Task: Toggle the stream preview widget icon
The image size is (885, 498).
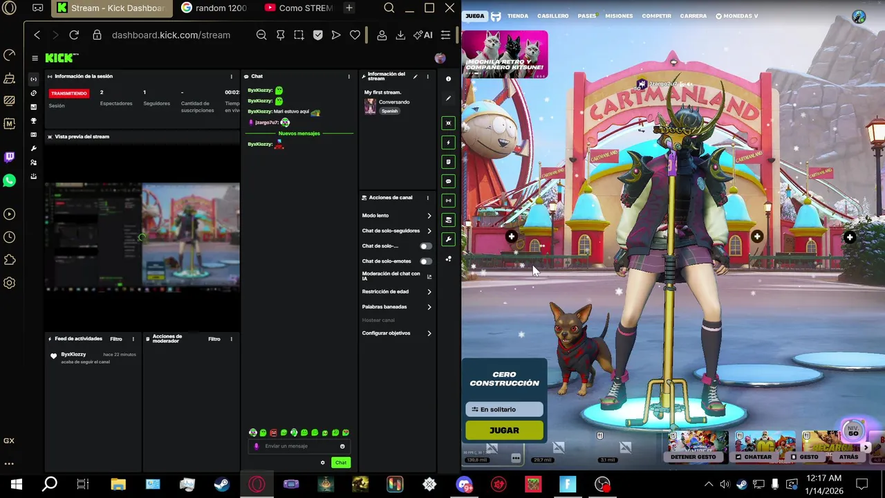Action: pos(448,123)
